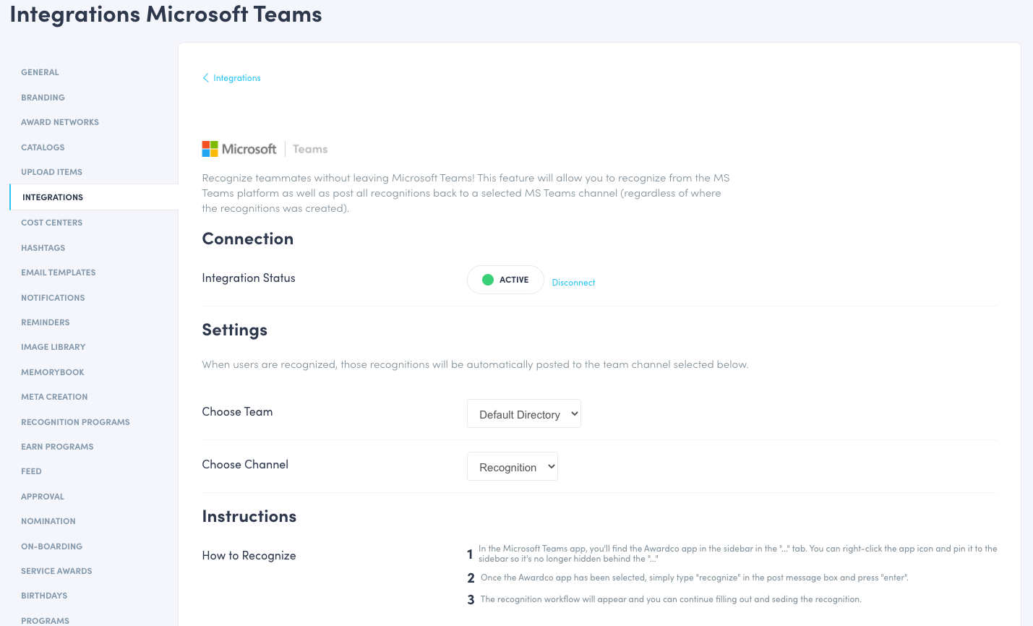1033x626 pixels.
Task: Toggle the ACTIVE integration status pill
Action: [505, 280]
